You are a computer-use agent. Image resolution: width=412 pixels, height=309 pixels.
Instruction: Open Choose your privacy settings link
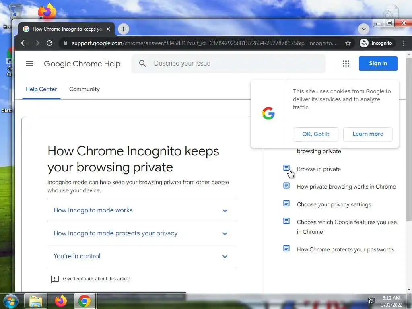[334, 205]
